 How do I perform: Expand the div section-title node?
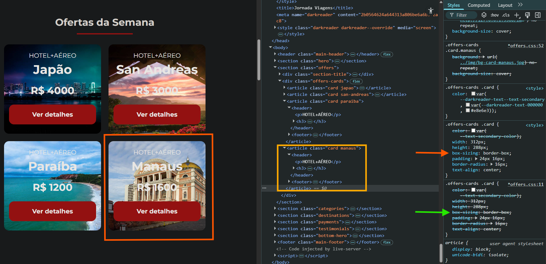coord(280,74)
